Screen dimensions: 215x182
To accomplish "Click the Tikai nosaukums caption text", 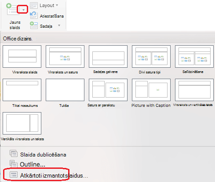I will click(x=25, y=106).
